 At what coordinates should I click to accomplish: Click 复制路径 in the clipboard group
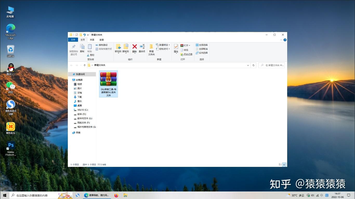click(x=102, y=45)
